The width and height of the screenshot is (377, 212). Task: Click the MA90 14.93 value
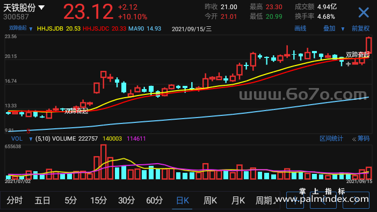145,28
